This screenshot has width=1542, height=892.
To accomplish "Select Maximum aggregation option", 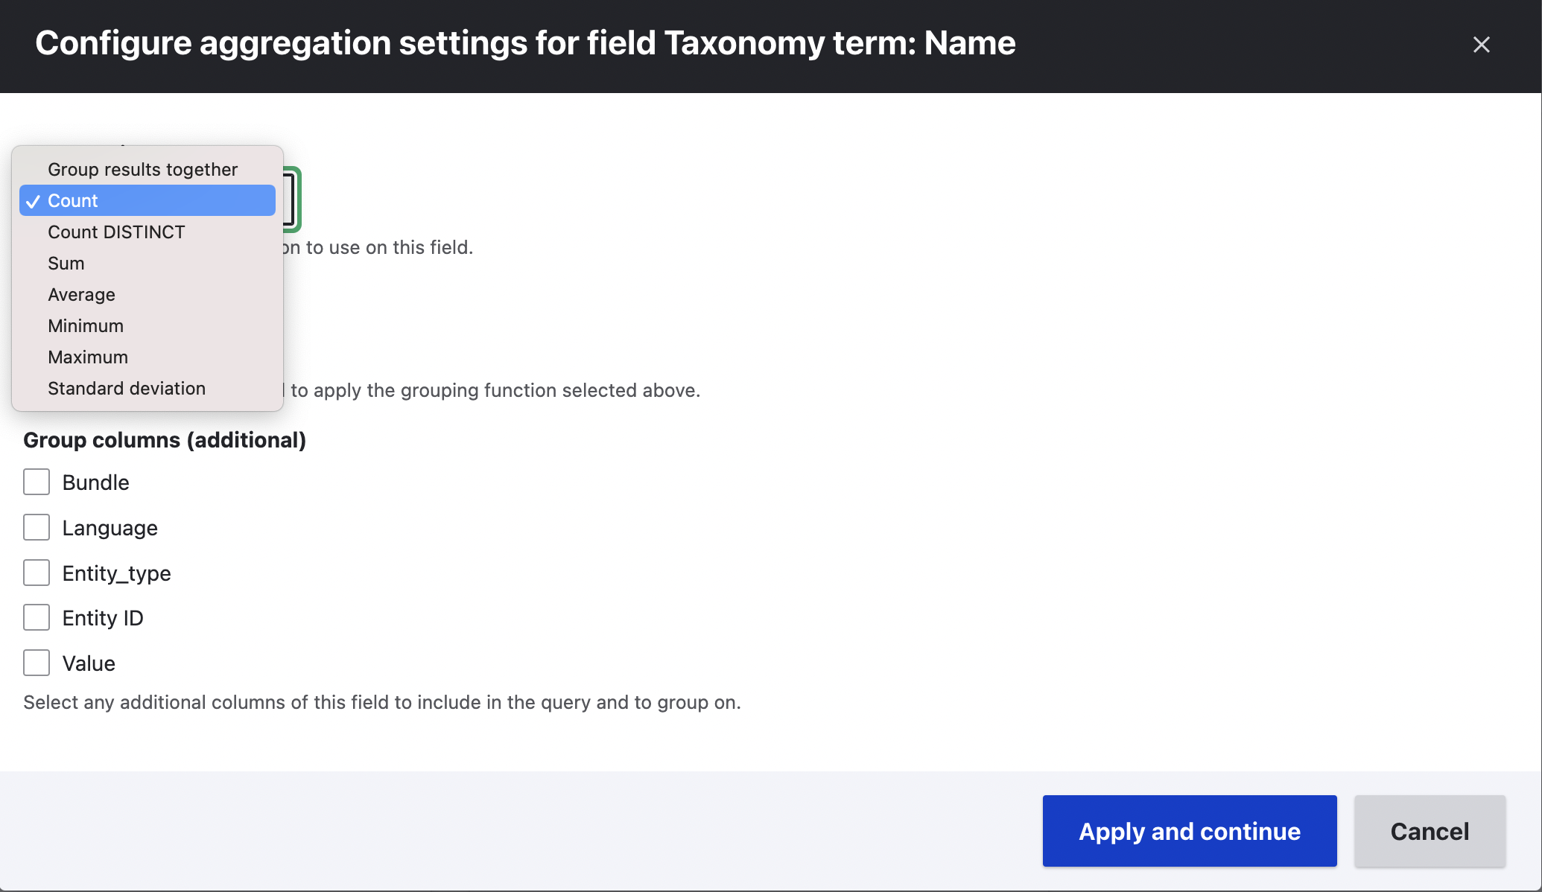I will click(88, 357).
